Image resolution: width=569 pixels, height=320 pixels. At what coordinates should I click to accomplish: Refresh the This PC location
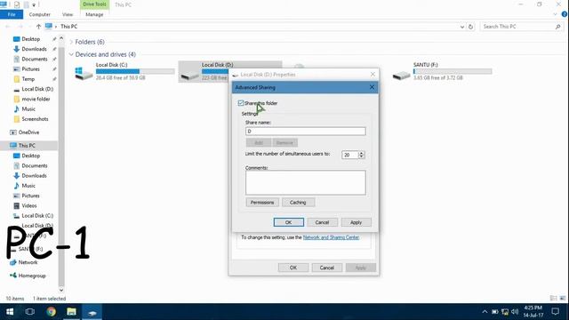[x=470, y=27]
